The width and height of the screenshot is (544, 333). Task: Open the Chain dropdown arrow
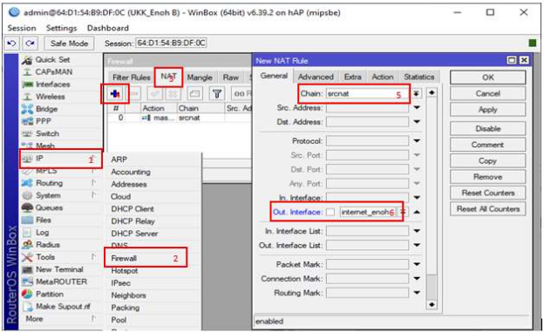[x=416, y=93]
